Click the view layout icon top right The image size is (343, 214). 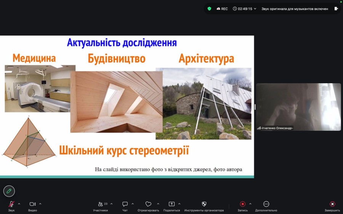[x=336, y=9]
